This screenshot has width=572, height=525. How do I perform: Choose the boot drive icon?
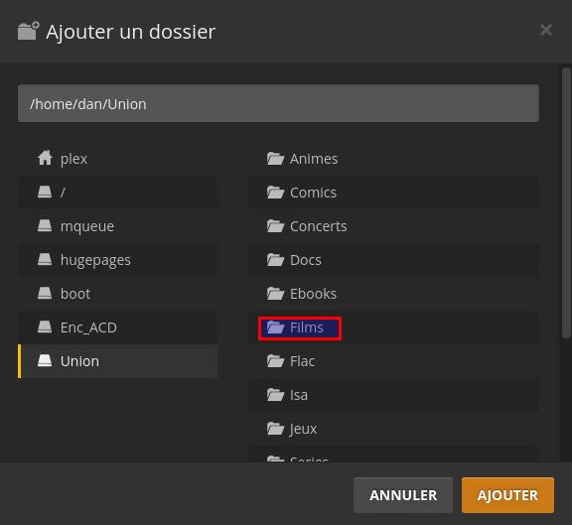coord(45,293)
